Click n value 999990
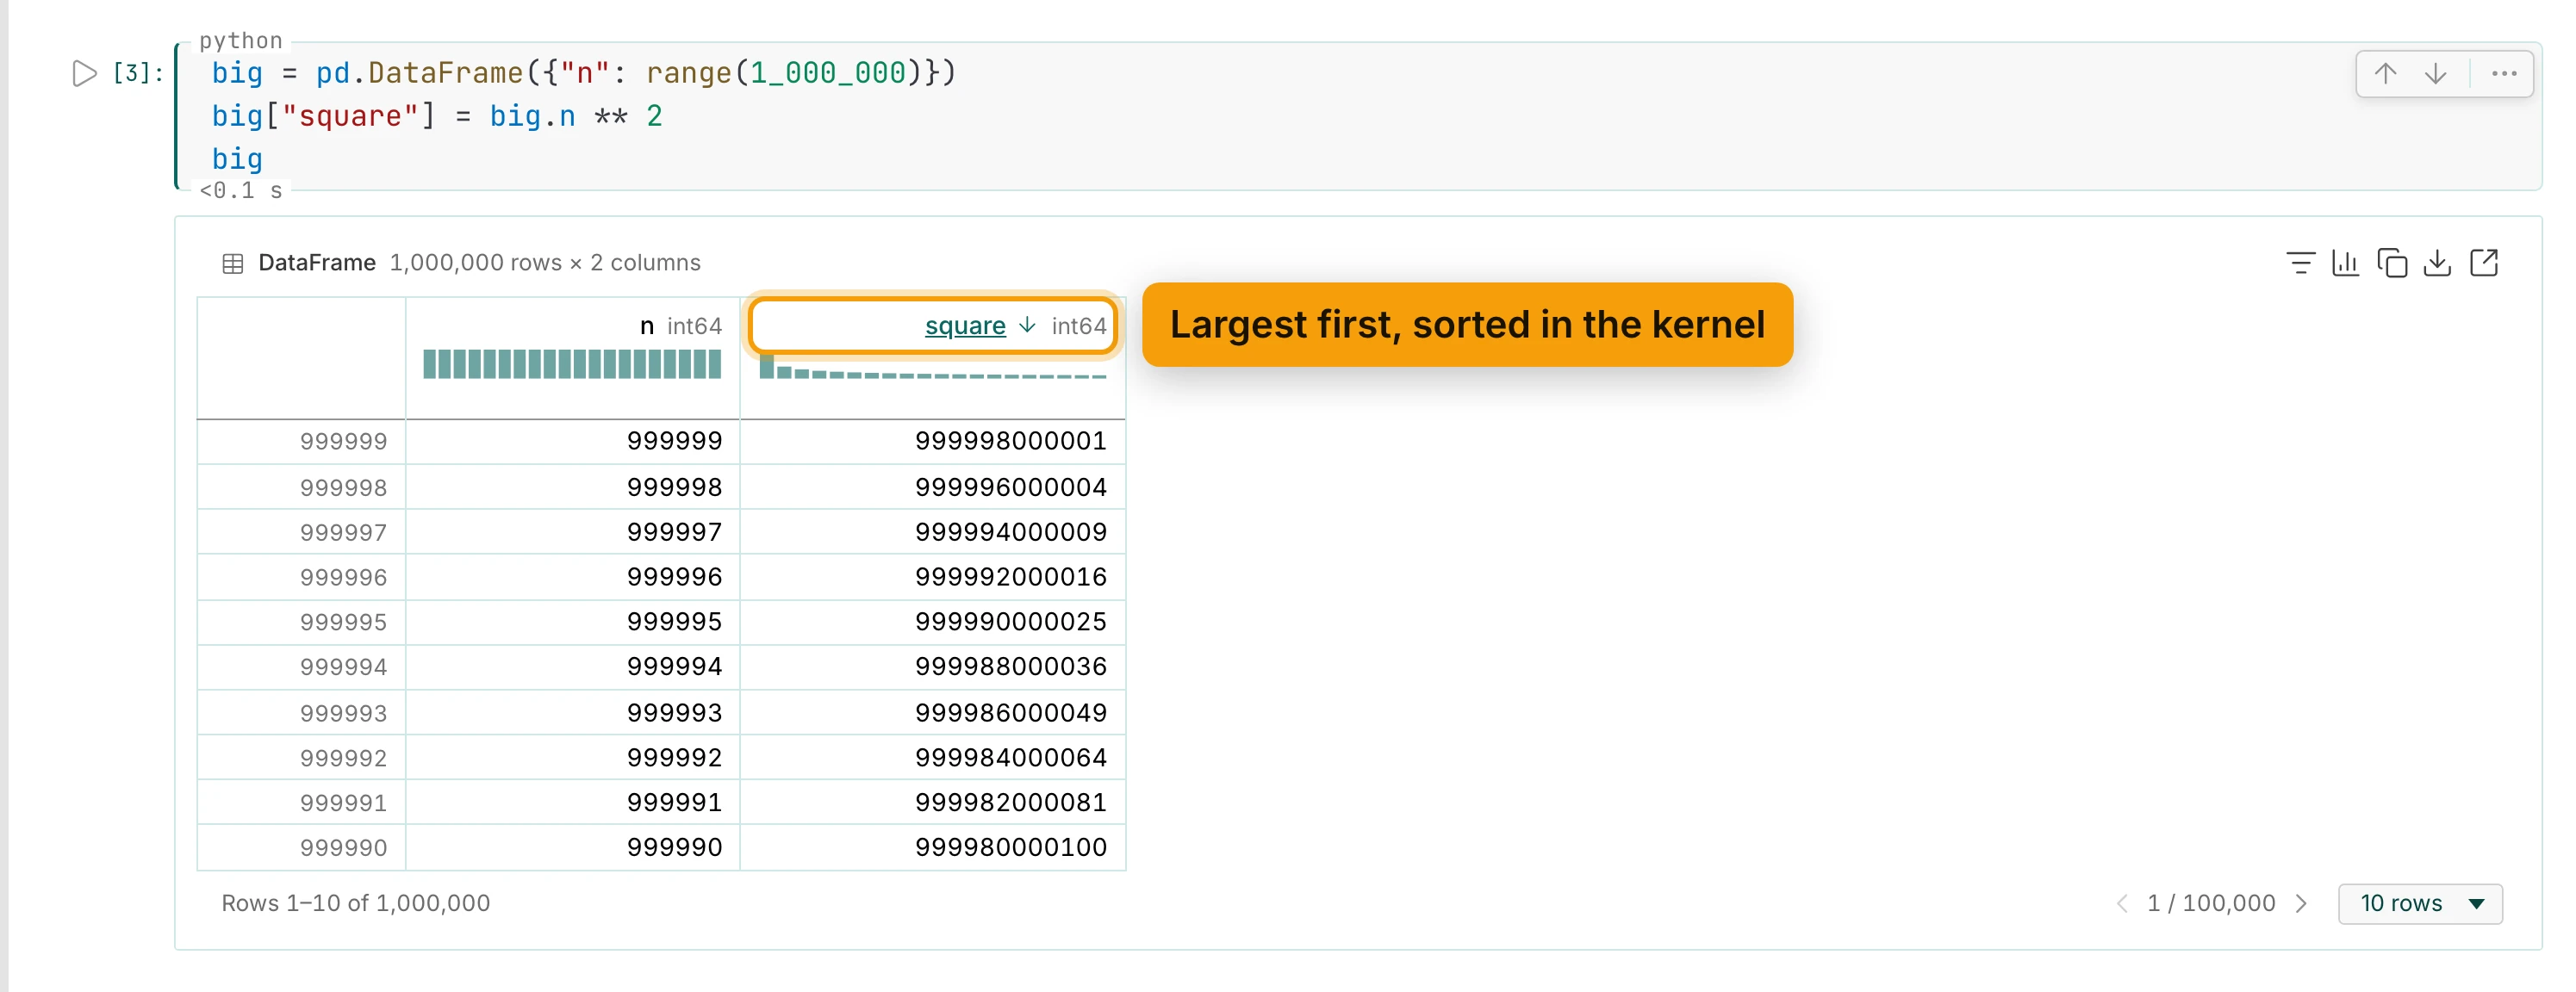The image size is (2576, 992). click(674, 848)
